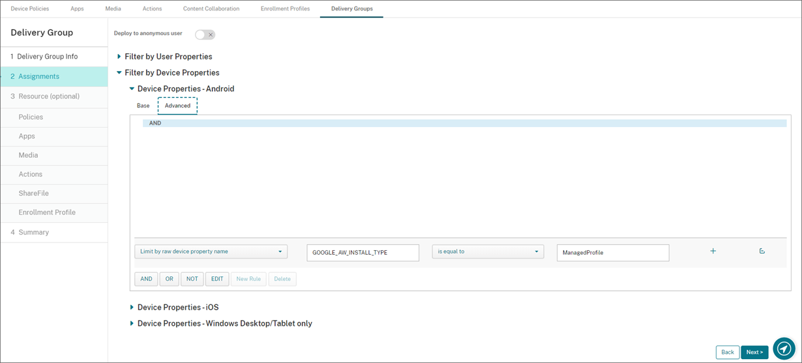Click the NOT operator button
Image resolution: width=802 pixels, height=363 pixels.
[x=192, y=279]
